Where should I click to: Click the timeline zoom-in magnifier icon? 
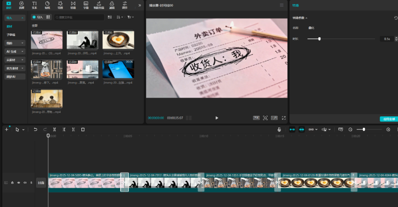[x=388, y=130]
